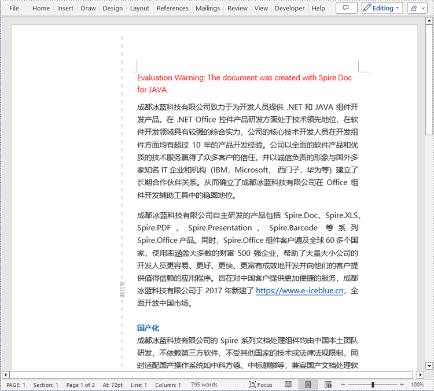Click the At: 72pt status entry
The width and height of the screenshot is (434, 391).
pos(112,385)
